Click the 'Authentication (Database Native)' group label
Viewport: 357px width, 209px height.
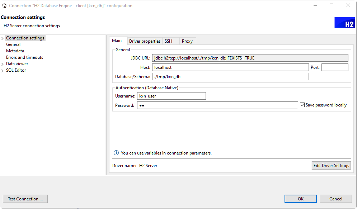pos(147,88)
